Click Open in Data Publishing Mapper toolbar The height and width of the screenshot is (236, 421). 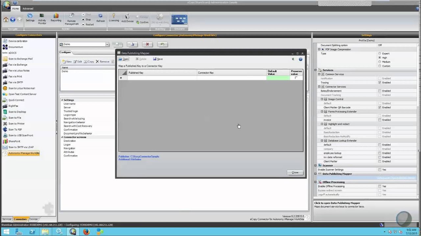[x=124, y=59]
